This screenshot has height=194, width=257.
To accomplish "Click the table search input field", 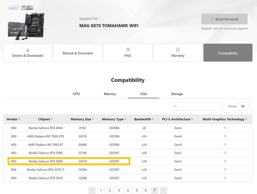I will 197,106.
